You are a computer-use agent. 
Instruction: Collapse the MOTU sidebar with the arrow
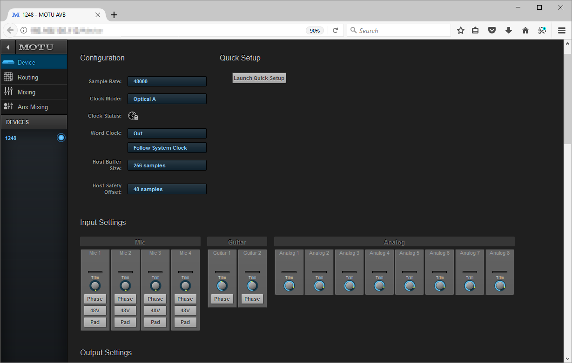click(x=8, y=47)
